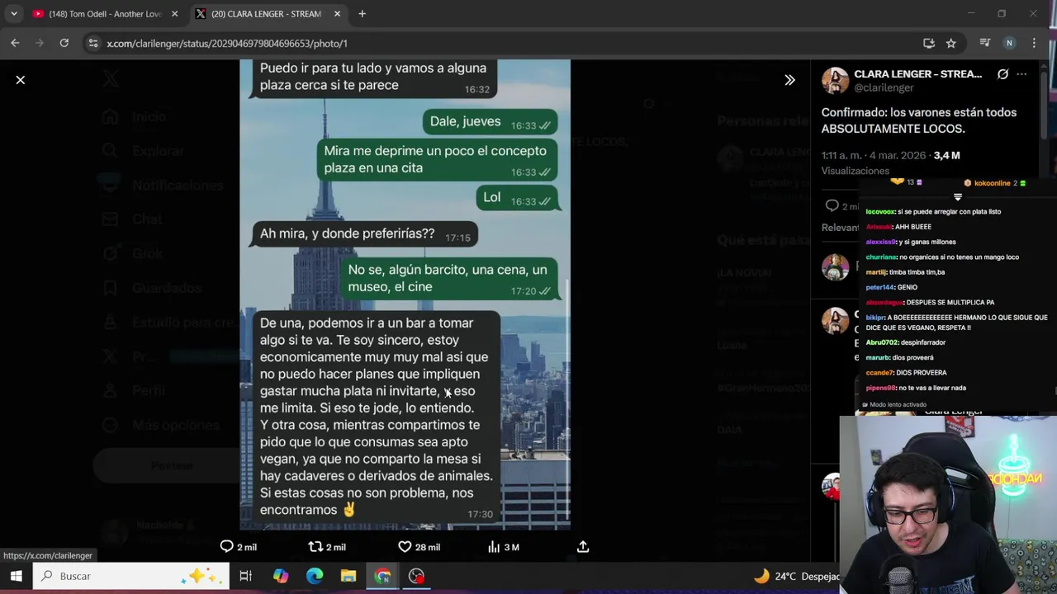1057x594 pixels.
Task: Open Clara Lenger profile avatar
Action: [835, 80]
